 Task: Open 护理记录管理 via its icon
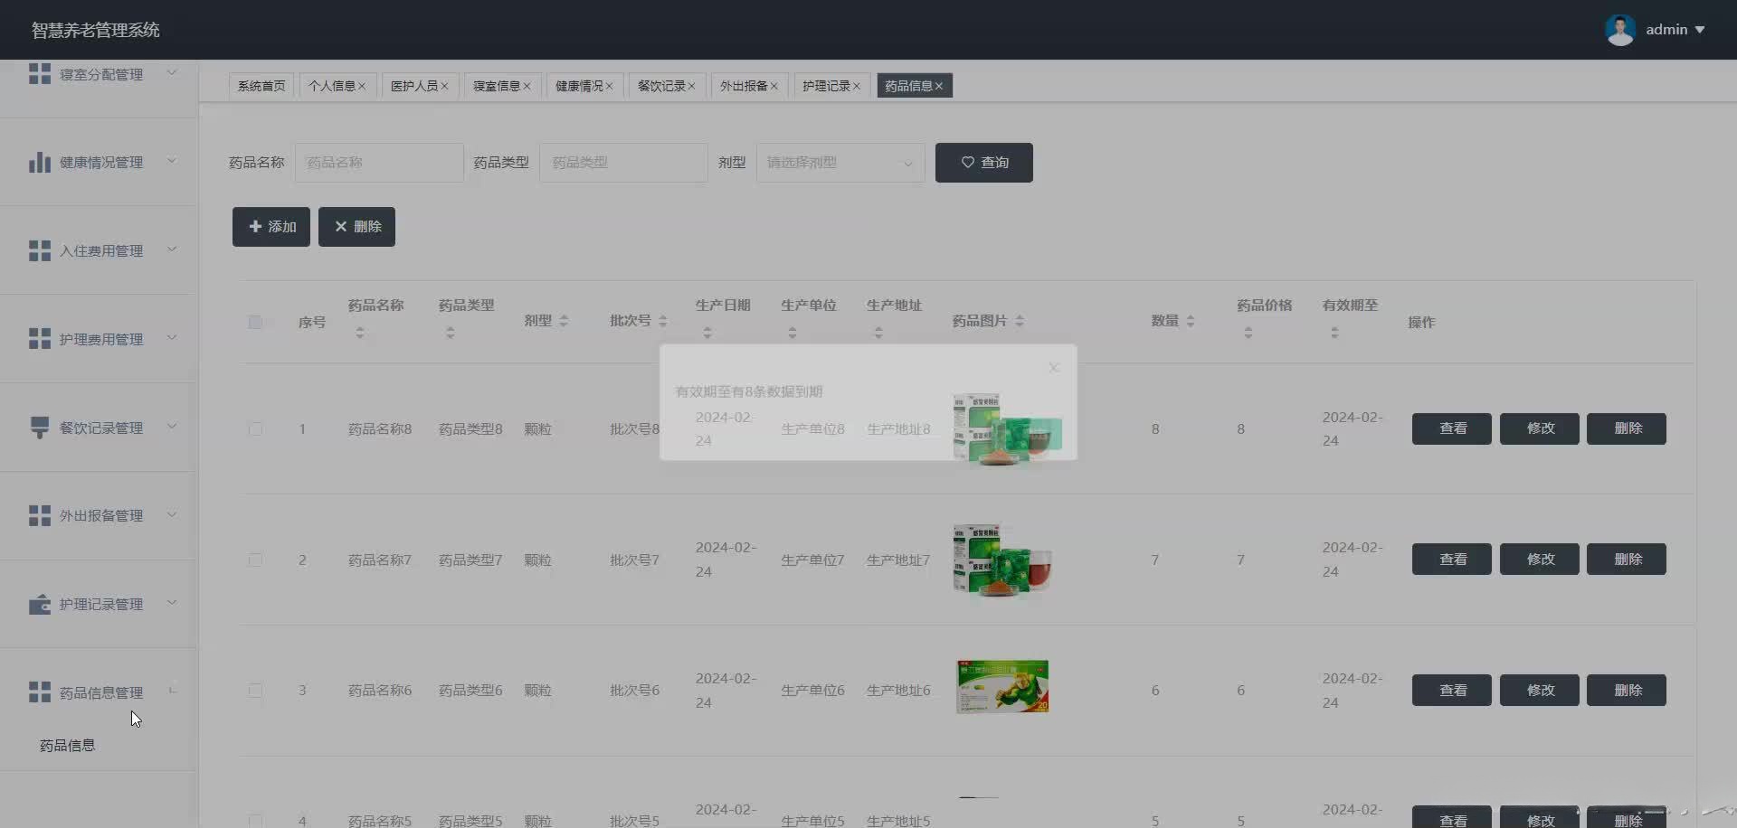tap(39, 604)
